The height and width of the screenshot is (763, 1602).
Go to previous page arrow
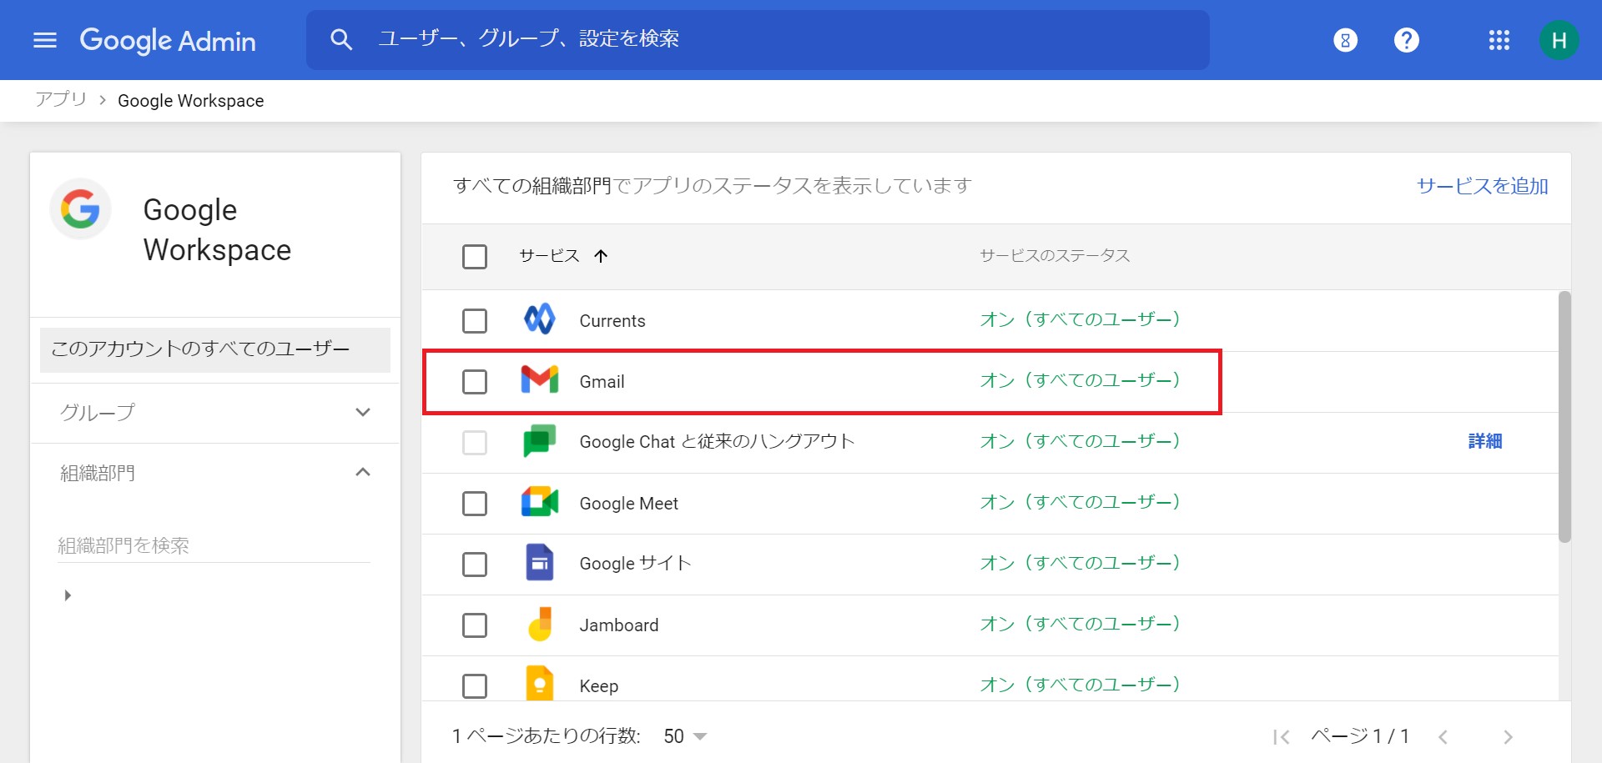click(x=1443, y=737)
